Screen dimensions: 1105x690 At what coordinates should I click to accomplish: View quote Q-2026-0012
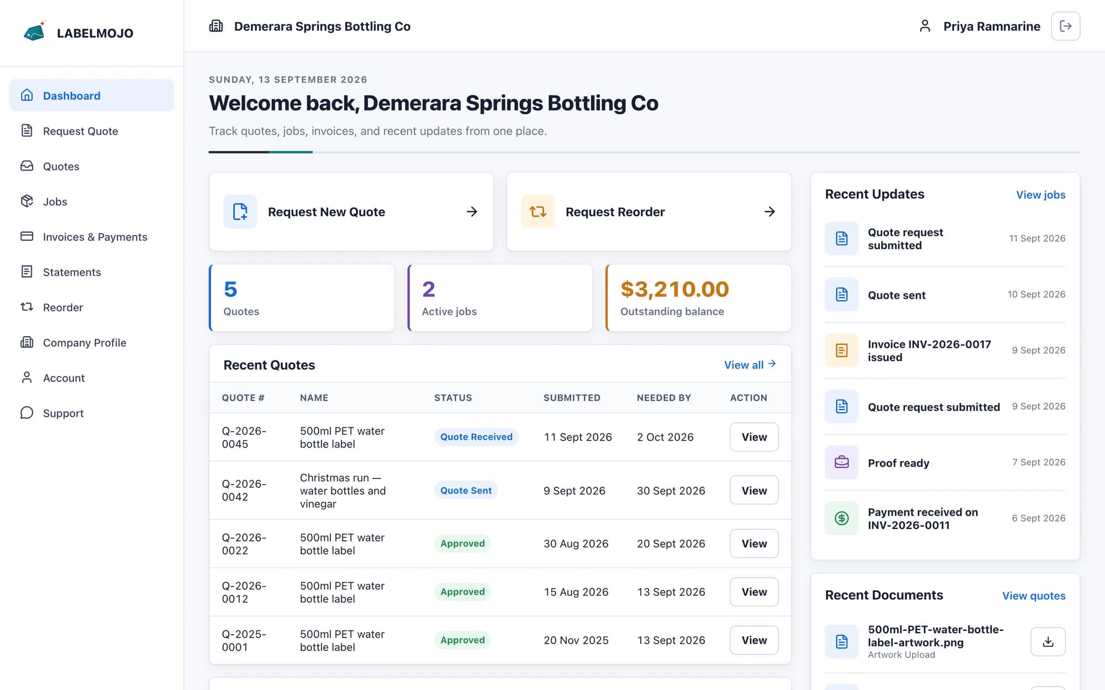[x=754, y=592]
